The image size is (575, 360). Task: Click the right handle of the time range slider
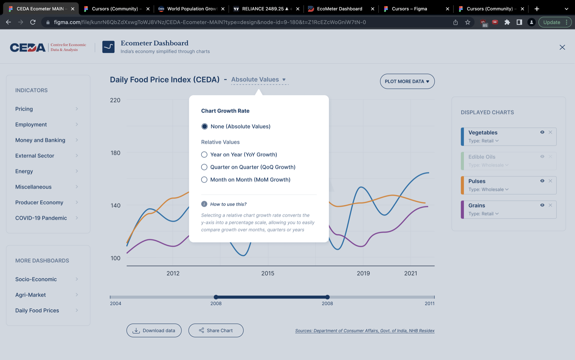click(327, 297)
